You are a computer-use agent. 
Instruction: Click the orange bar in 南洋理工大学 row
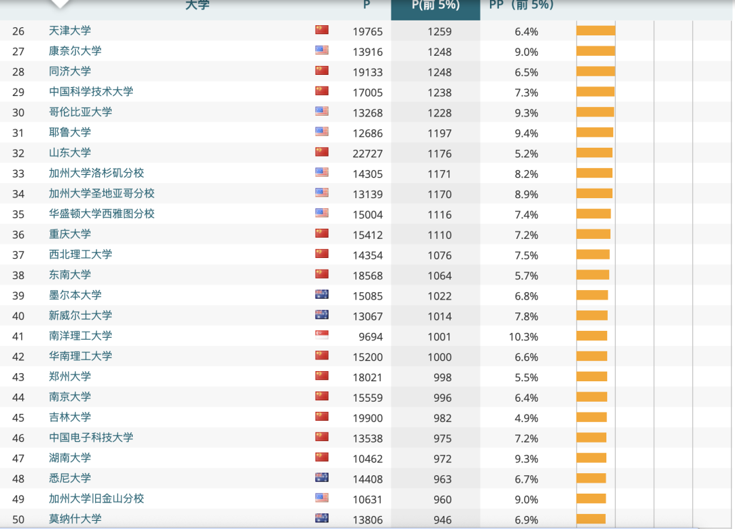tap(592, 336)
